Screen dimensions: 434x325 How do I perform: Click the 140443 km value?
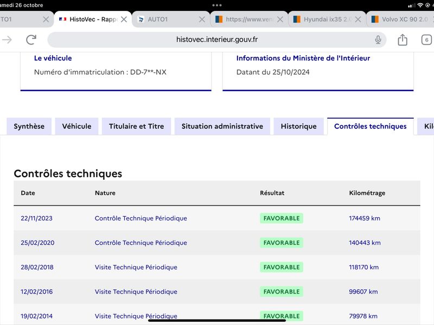365,243
